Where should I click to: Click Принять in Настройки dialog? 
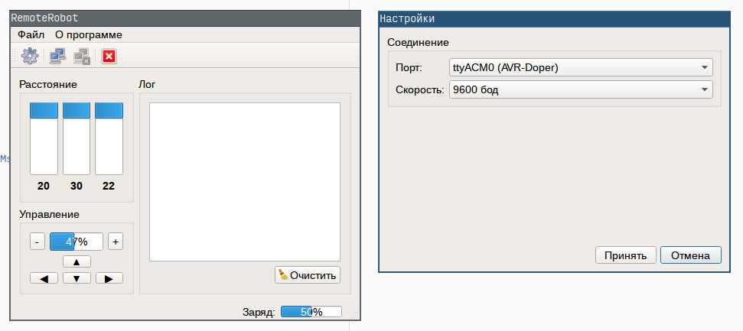(x=625, y=255)
